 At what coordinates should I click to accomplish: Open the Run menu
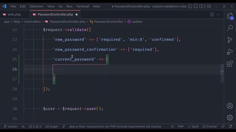pyautogui.click(x=69, y=6)
